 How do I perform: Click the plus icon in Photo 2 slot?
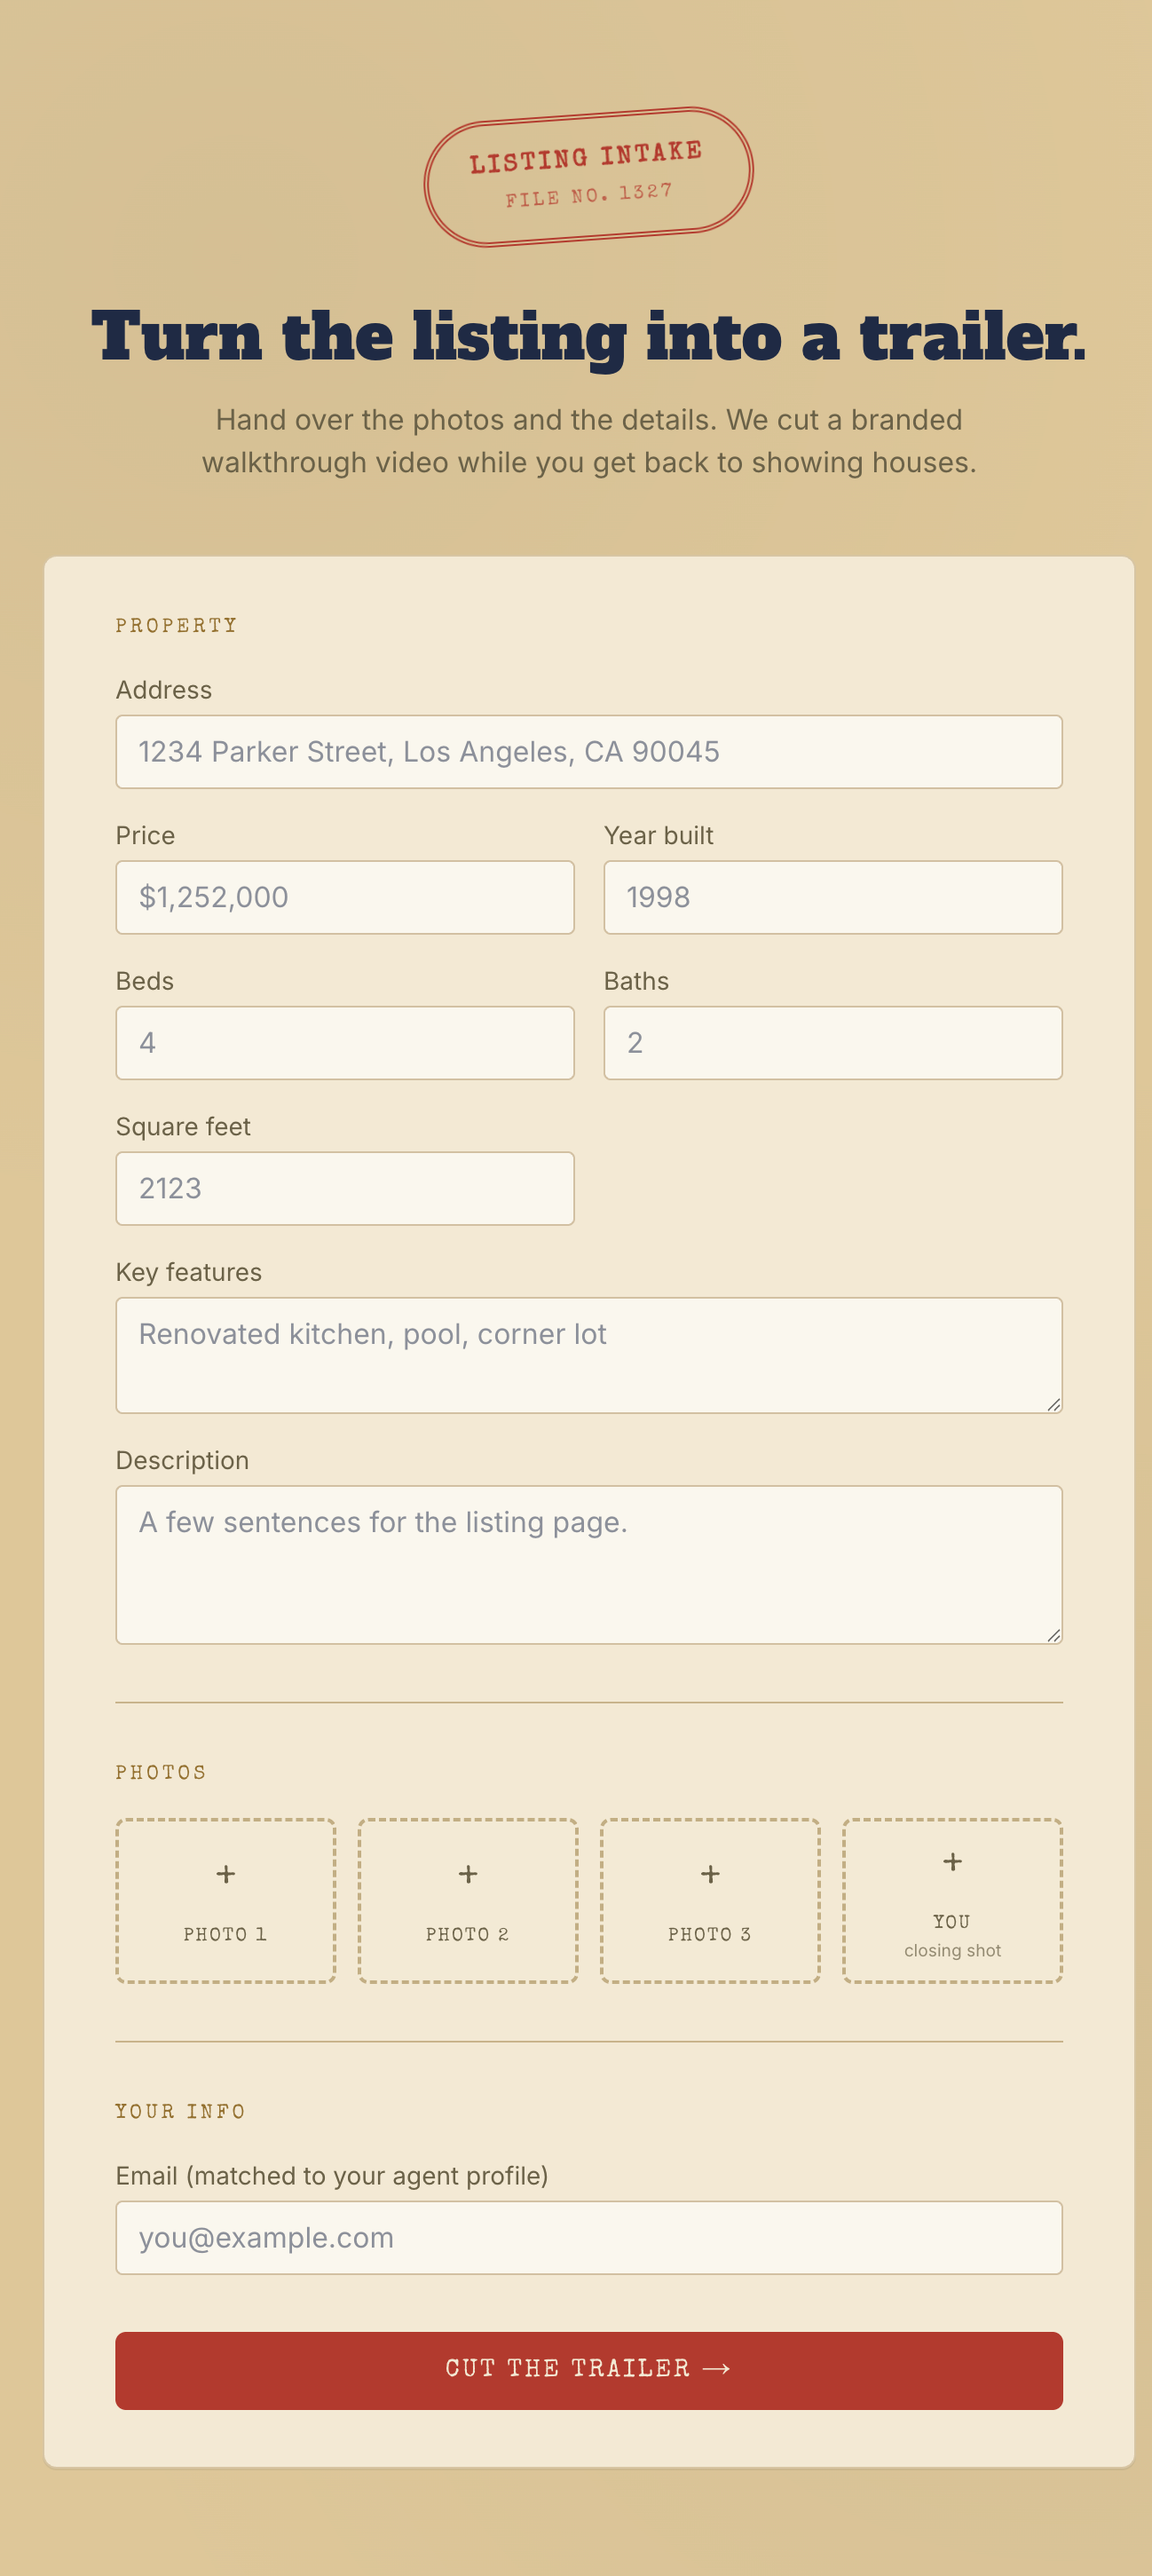468,1874
